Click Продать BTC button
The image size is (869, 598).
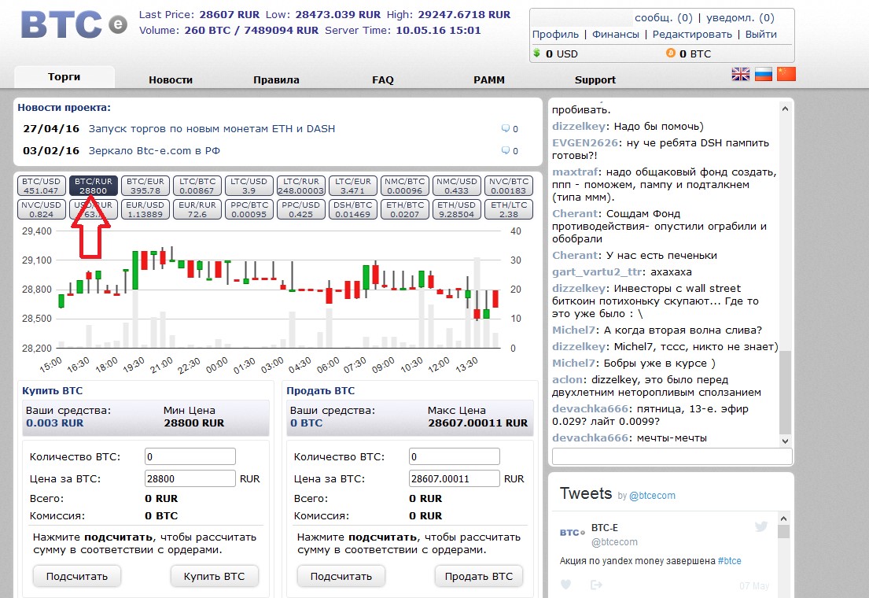479,577
